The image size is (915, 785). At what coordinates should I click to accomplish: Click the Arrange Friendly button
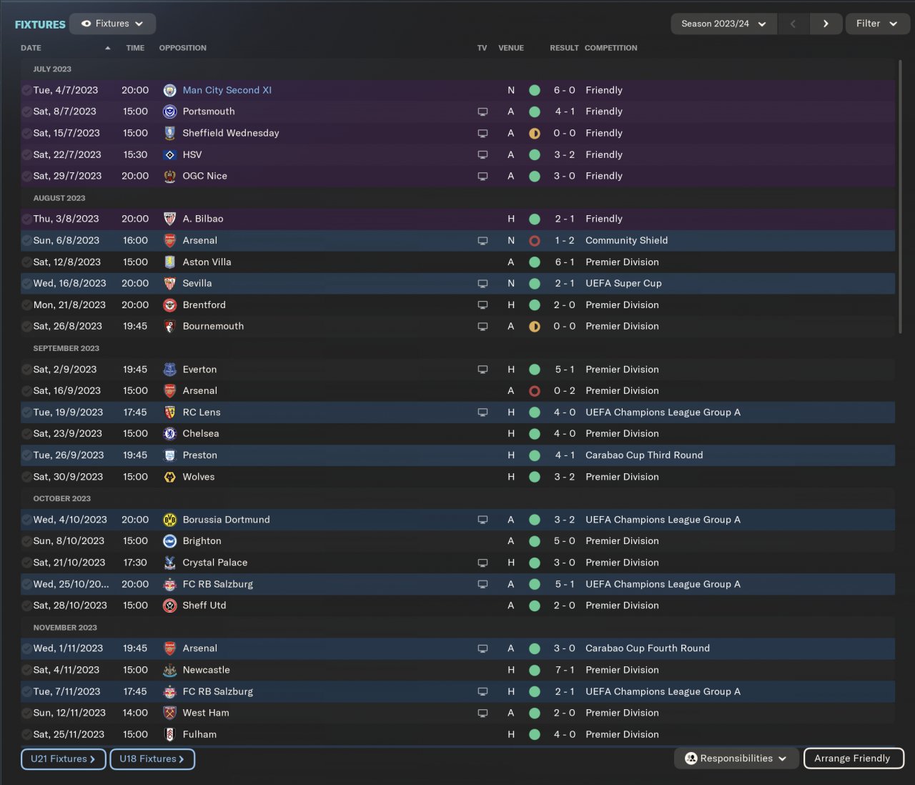click(854, 759)
